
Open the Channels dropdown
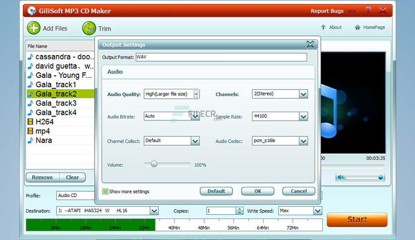[x=303, y=94]
